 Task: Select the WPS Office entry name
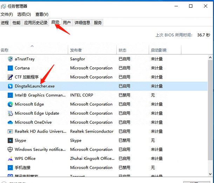pos(25,158)
